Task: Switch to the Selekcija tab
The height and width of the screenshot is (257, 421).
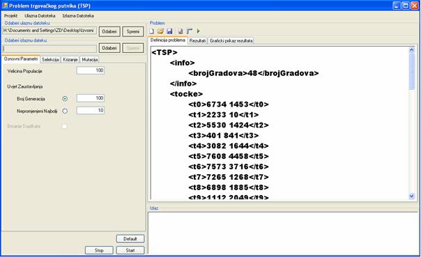Action: pos(50,60)
